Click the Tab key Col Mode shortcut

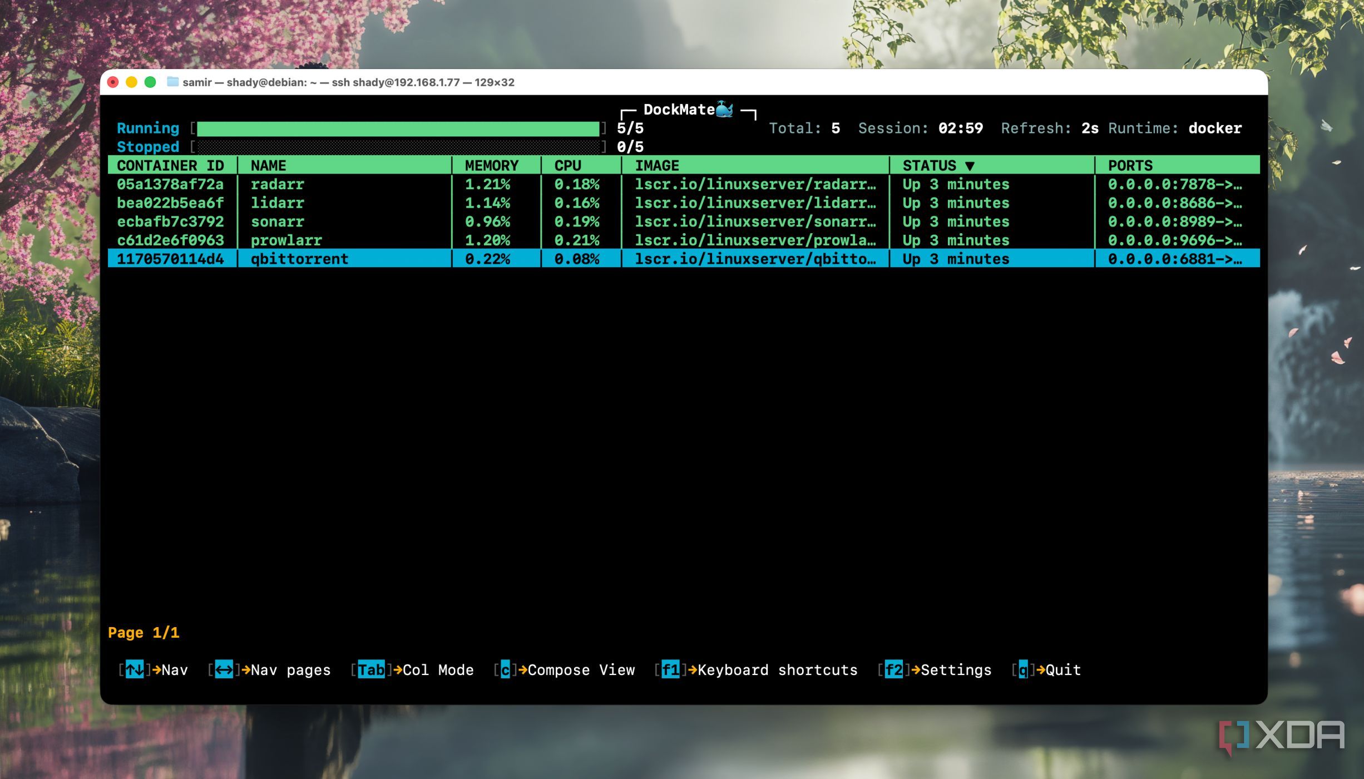point(371,669)
